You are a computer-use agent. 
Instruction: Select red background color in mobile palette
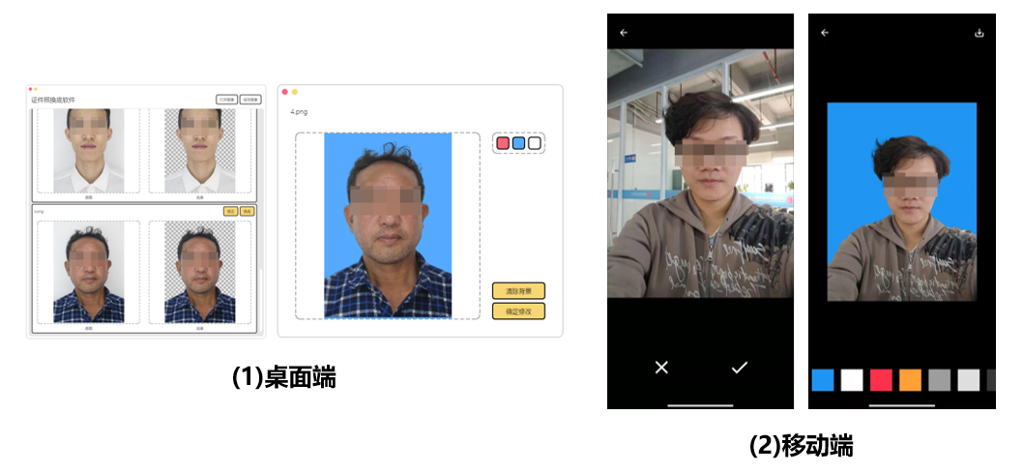pos(881,380)
